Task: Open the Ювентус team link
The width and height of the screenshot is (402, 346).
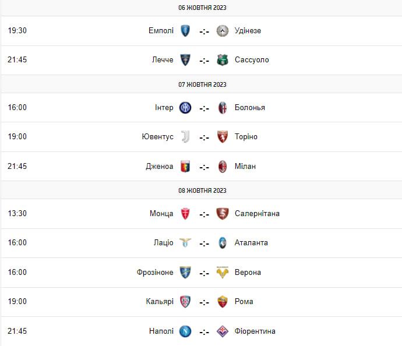Action: 158,137
